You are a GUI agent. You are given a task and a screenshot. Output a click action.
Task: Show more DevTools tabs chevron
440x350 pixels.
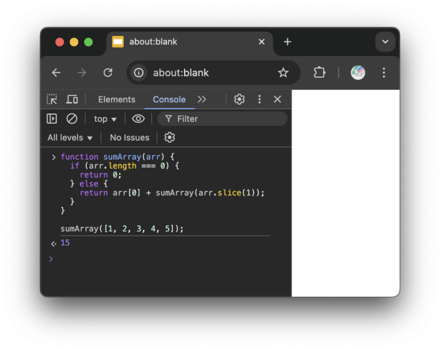(202, 99)
